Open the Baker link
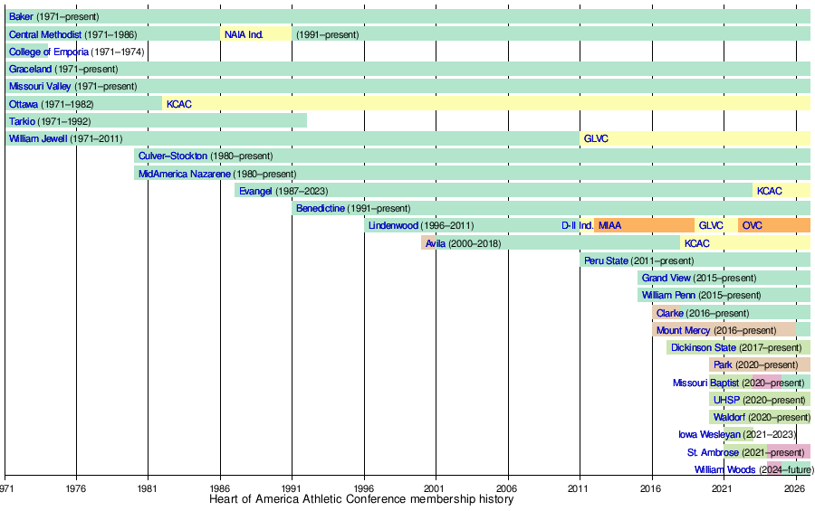815x511 pixels. 22,16
